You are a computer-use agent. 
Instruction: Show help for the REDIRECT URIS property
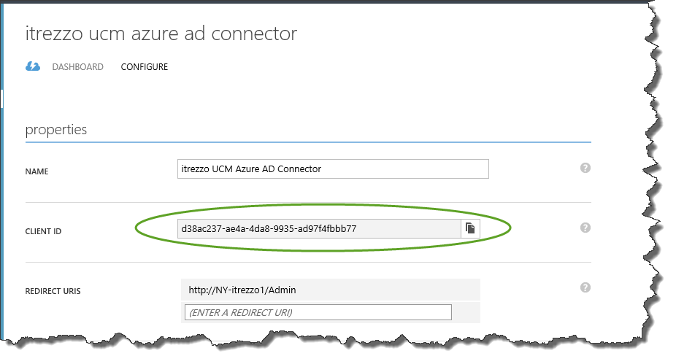coord(585,287)
